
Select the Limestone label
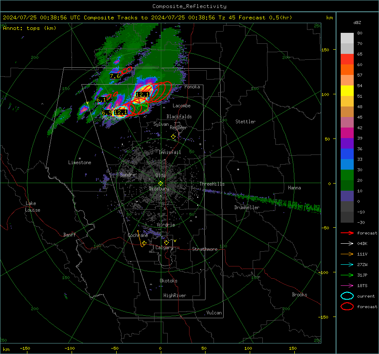(x=80, y=162)
